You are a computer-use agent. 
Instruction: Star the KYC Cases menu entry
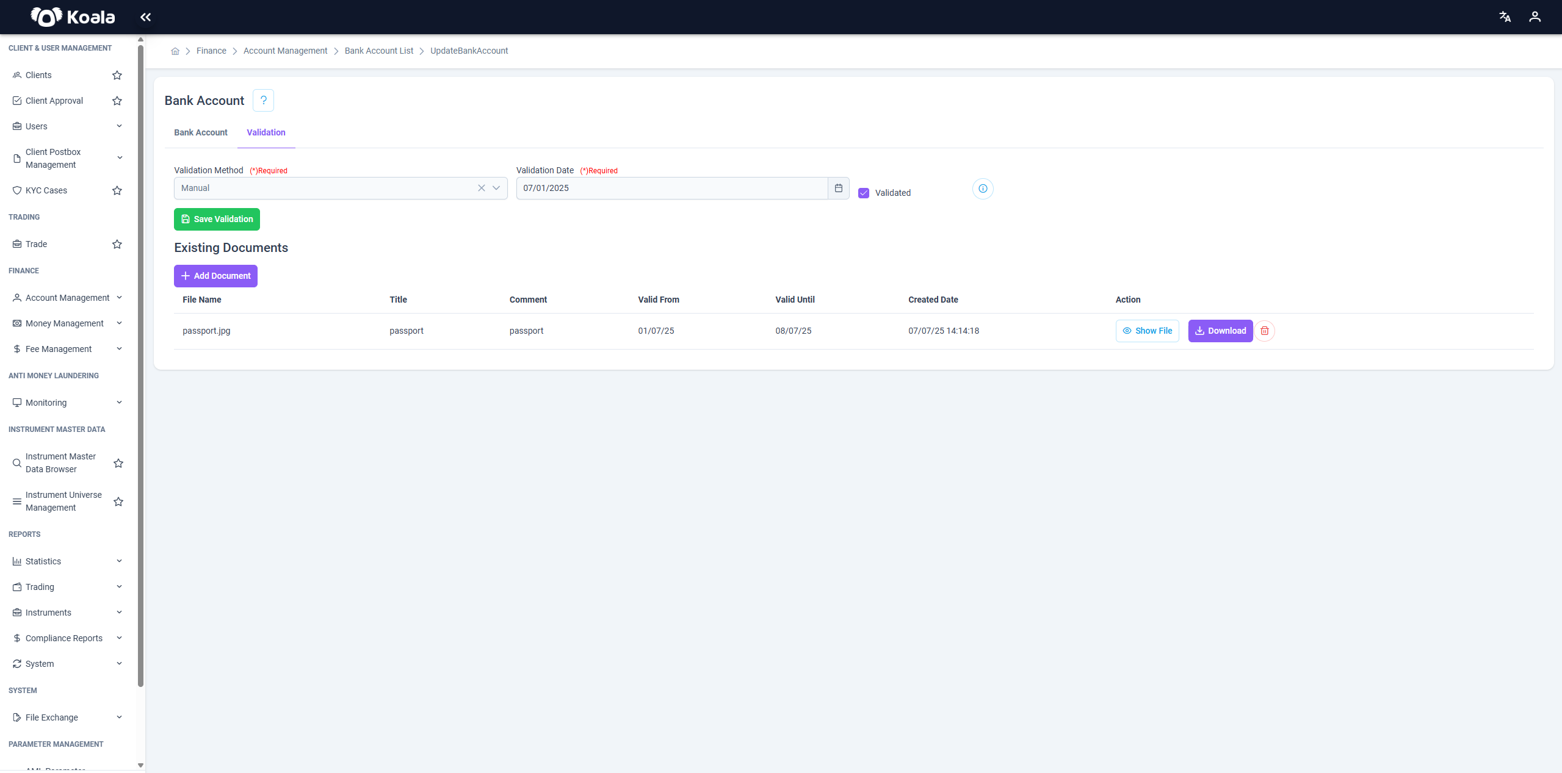pyautogui.click(x=117, y=190)
